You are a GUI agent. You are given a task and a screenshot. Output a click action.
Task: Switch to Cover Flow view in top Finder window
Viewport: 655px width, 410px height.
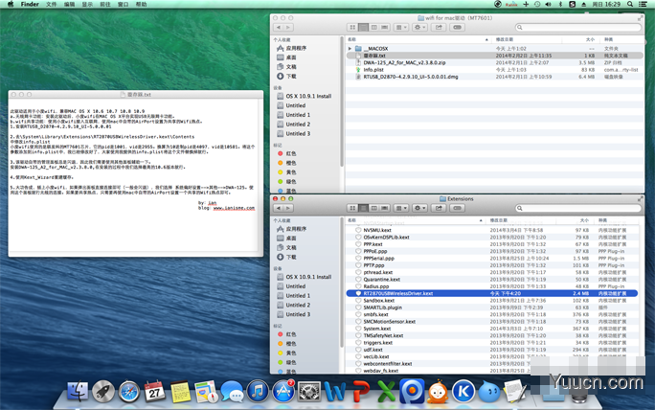click(385, 27)
